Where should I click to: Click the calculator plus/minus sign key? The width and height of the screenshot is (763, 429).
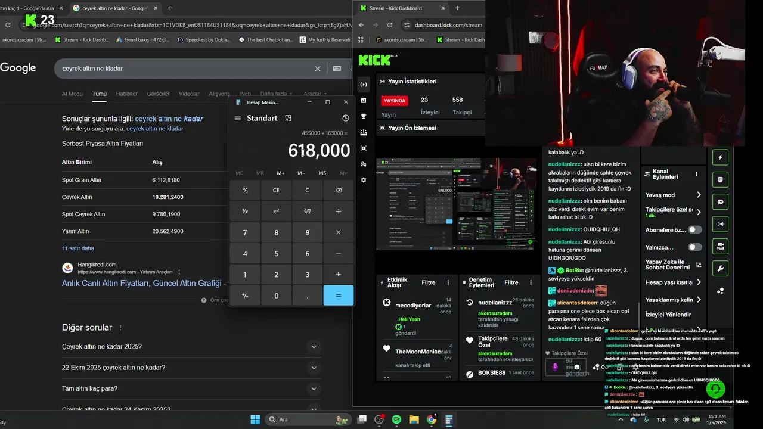click(245, 296)
